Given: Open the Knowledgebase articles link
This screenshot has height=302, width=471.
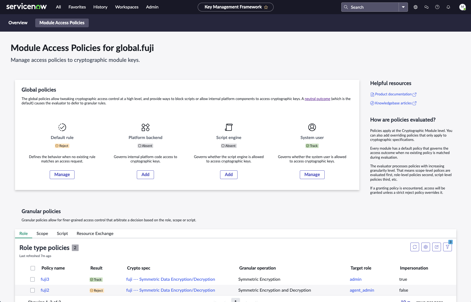Looking at the screenshot, I should pos(393,103).
